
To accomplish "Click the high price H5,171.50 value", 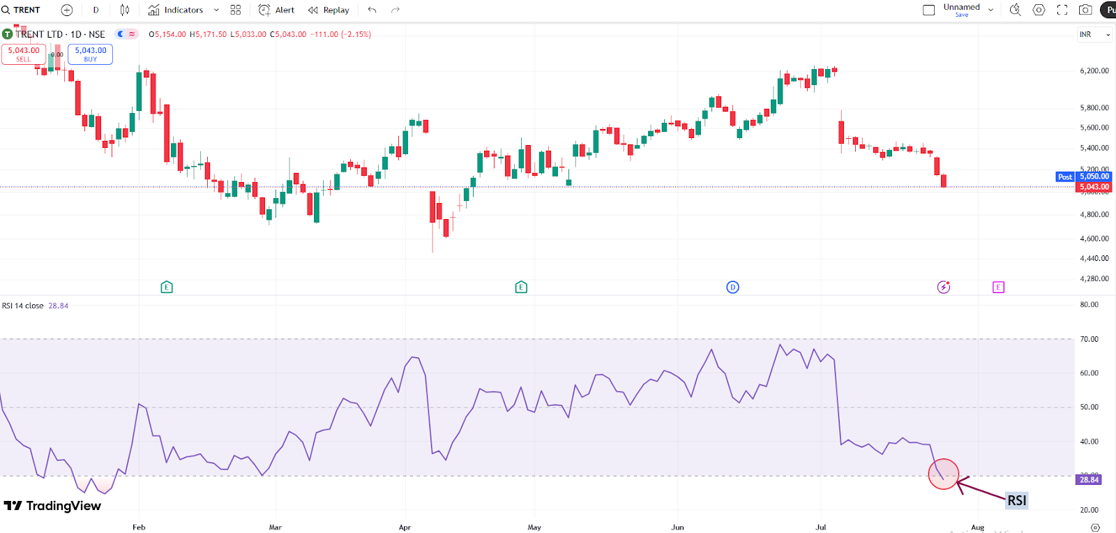I will pos(208,34).
